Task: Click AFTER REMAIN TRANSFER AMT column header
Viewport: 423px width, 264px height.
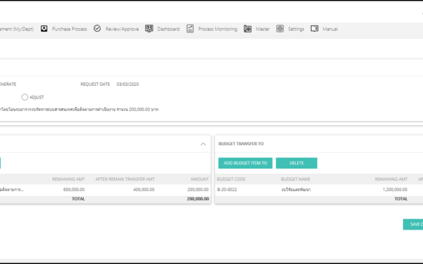Action: (125, 179)
